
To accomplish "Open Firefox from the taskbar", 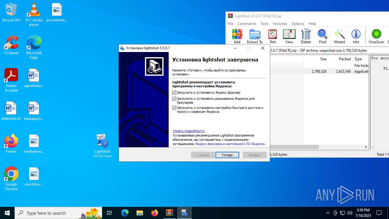I will click(155, 213).
